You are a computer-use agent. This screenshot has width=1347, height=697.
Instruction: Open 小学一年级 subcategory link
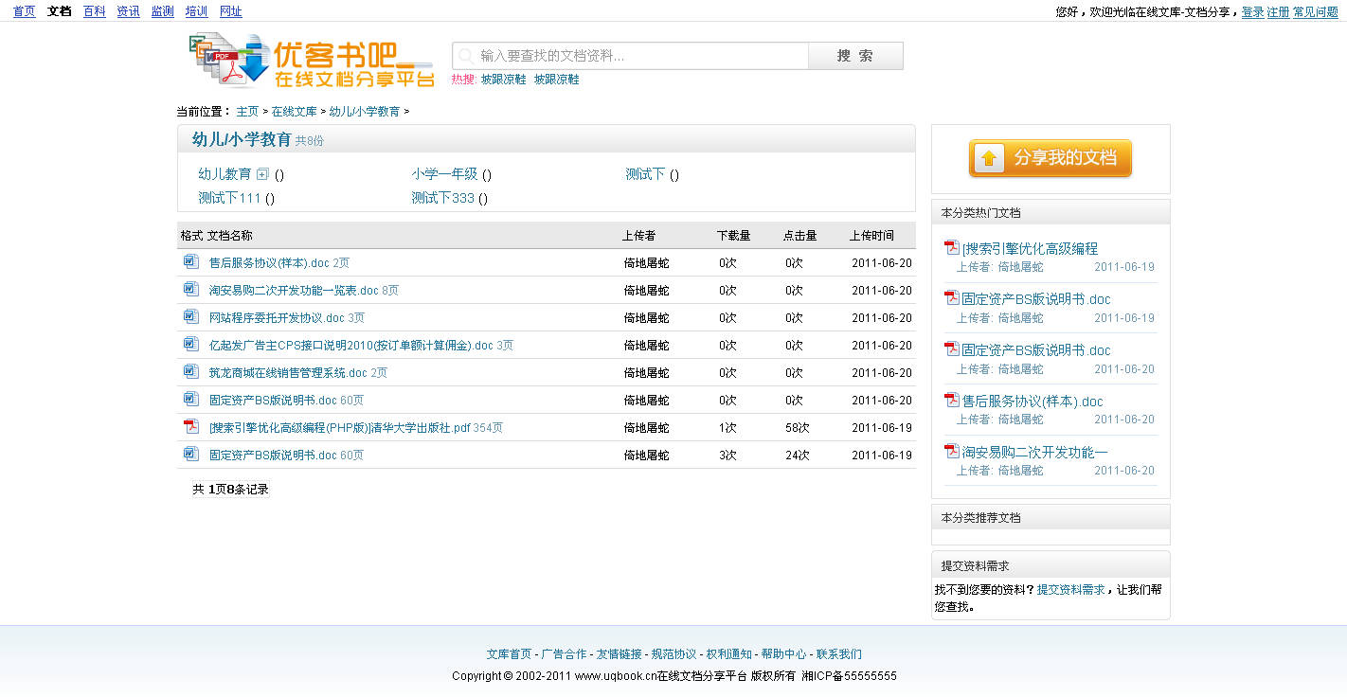(444, 174)
